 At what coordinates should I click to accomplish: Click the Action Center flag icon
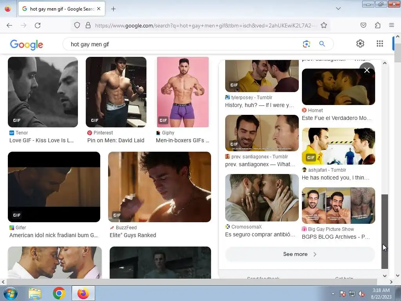pos(342,294)
